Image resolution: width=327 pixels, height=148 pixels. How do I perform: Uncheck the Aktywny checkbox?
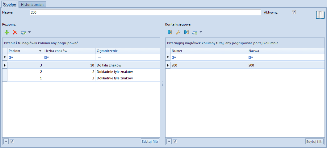pos(294,12)
